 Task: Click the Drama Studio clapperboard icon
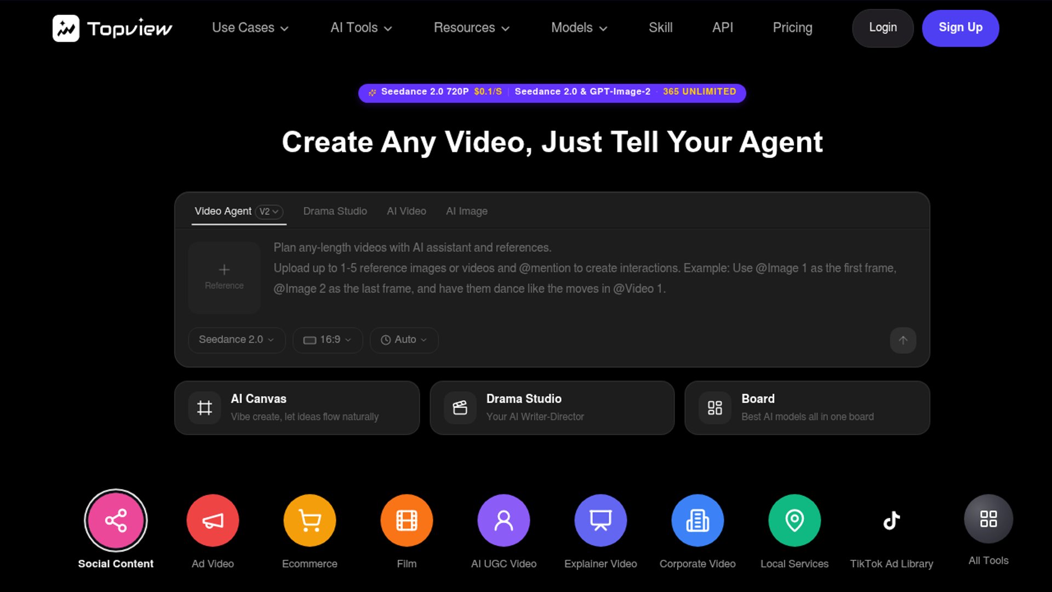pyautogui.click(x=460, y=408)
